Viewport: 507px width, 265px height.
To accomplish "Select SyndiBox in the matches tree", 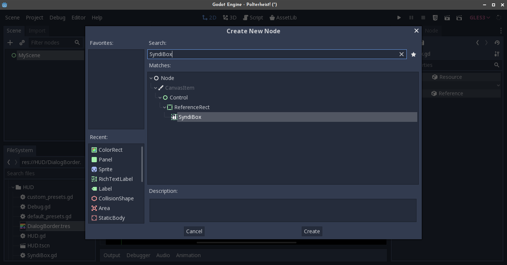I will click(x=190, y=117).
